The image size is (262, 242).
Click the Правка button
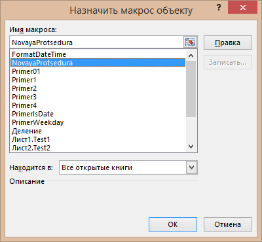click(x=228, y=43)
